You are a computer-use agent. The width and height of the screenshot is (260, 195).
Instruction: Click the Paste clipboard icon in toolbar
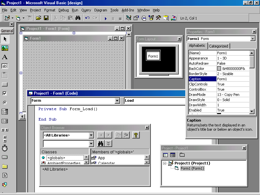coord(71,18)
